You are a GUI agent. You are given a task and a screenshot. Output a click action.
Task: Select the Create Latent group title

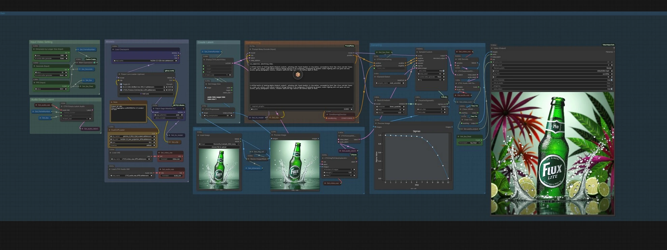tap(205, 42)
